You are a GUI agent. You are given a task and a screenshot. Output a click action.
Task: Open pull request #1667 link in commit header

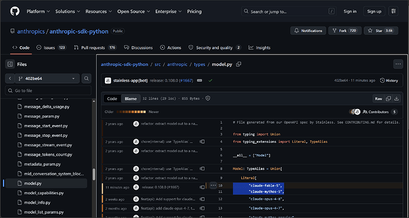pyautogui.click(x=186, y=81)
